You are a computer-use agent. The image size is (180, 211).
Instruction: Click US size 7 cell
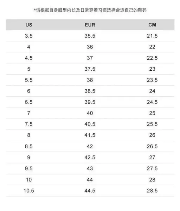point(29,113)
